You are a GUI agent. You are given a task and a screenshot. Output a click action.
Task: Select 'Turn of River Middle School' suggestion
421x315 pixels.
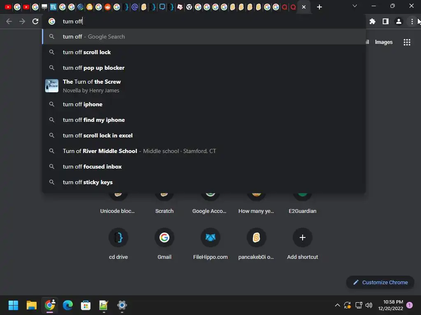click(204, 151)
